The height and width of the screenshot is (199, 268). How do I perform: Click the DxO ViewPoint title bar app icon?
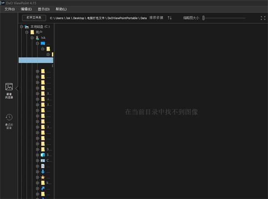tap(3, 3)
